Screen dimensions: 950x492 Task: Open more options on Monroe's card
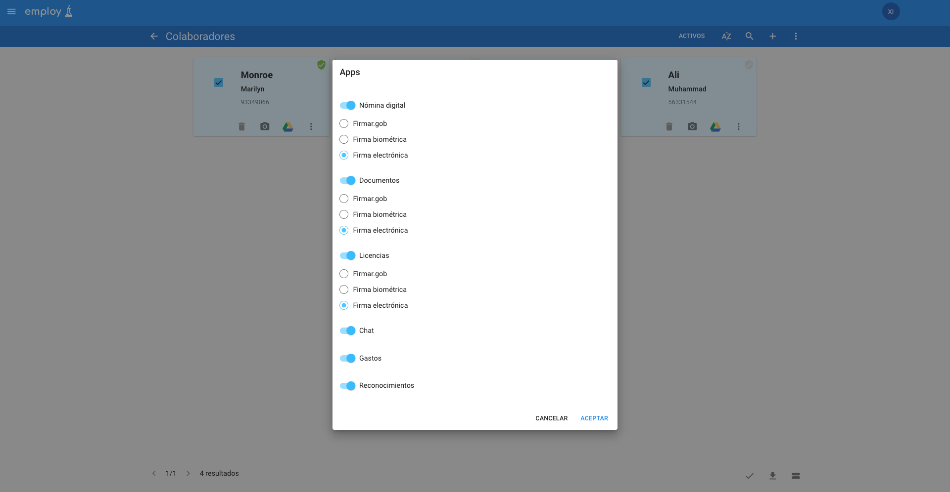(311, 126)
